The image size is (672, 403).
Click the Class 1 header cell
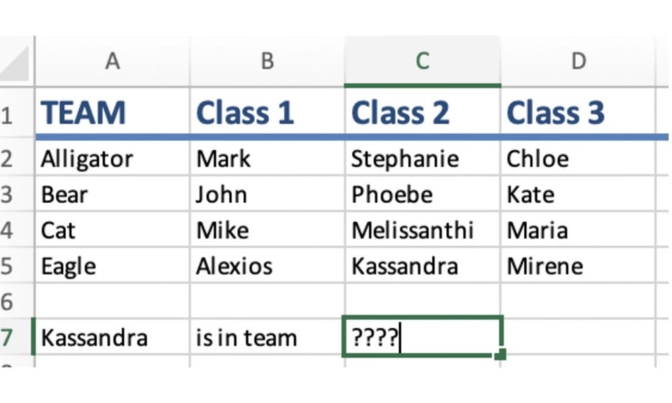click(x=267, y=113)
